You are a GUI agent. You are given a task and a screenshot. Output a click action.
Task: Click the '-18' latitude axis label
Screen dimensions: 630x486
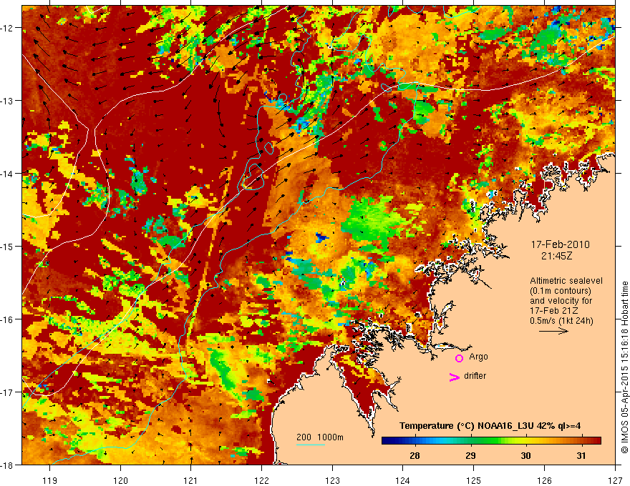point(7,465)
